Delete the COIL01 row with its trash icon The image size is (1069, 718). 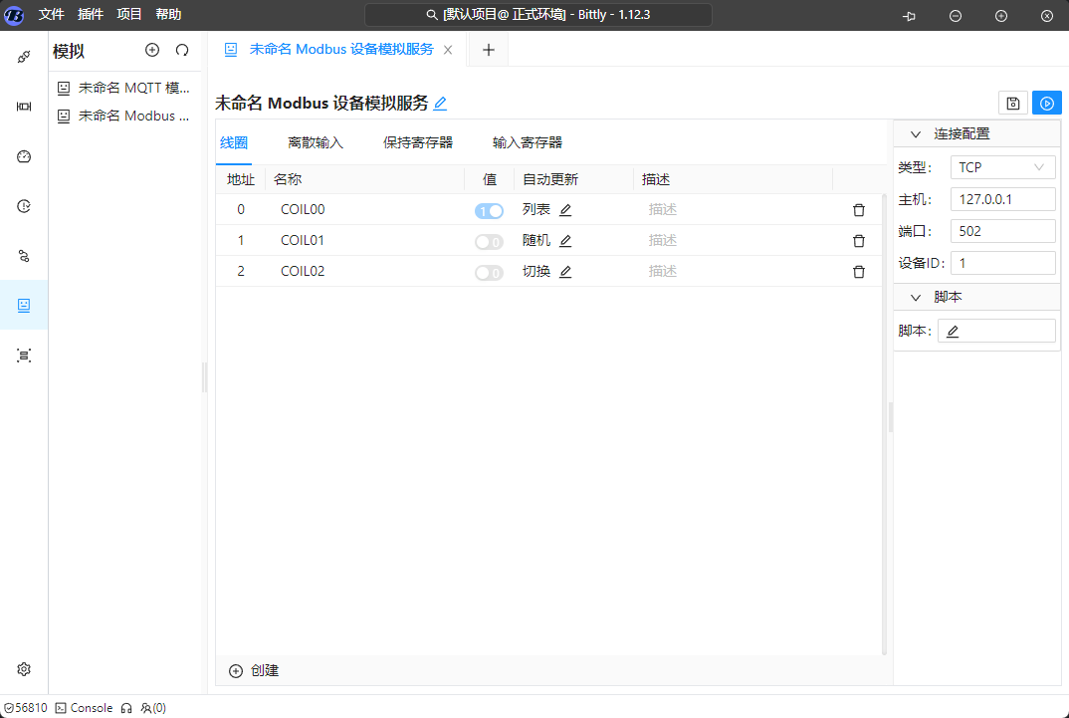(x=859, y=241)
